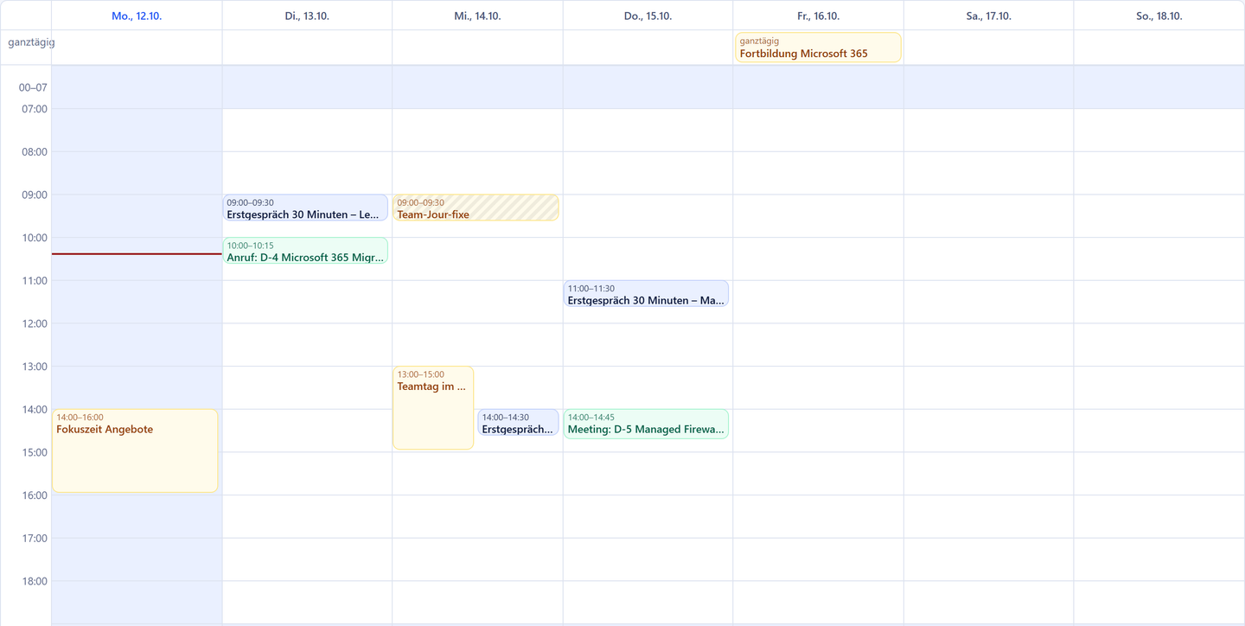
Task: Select the So., 18.10. day header
Action: pos(1159,16)
